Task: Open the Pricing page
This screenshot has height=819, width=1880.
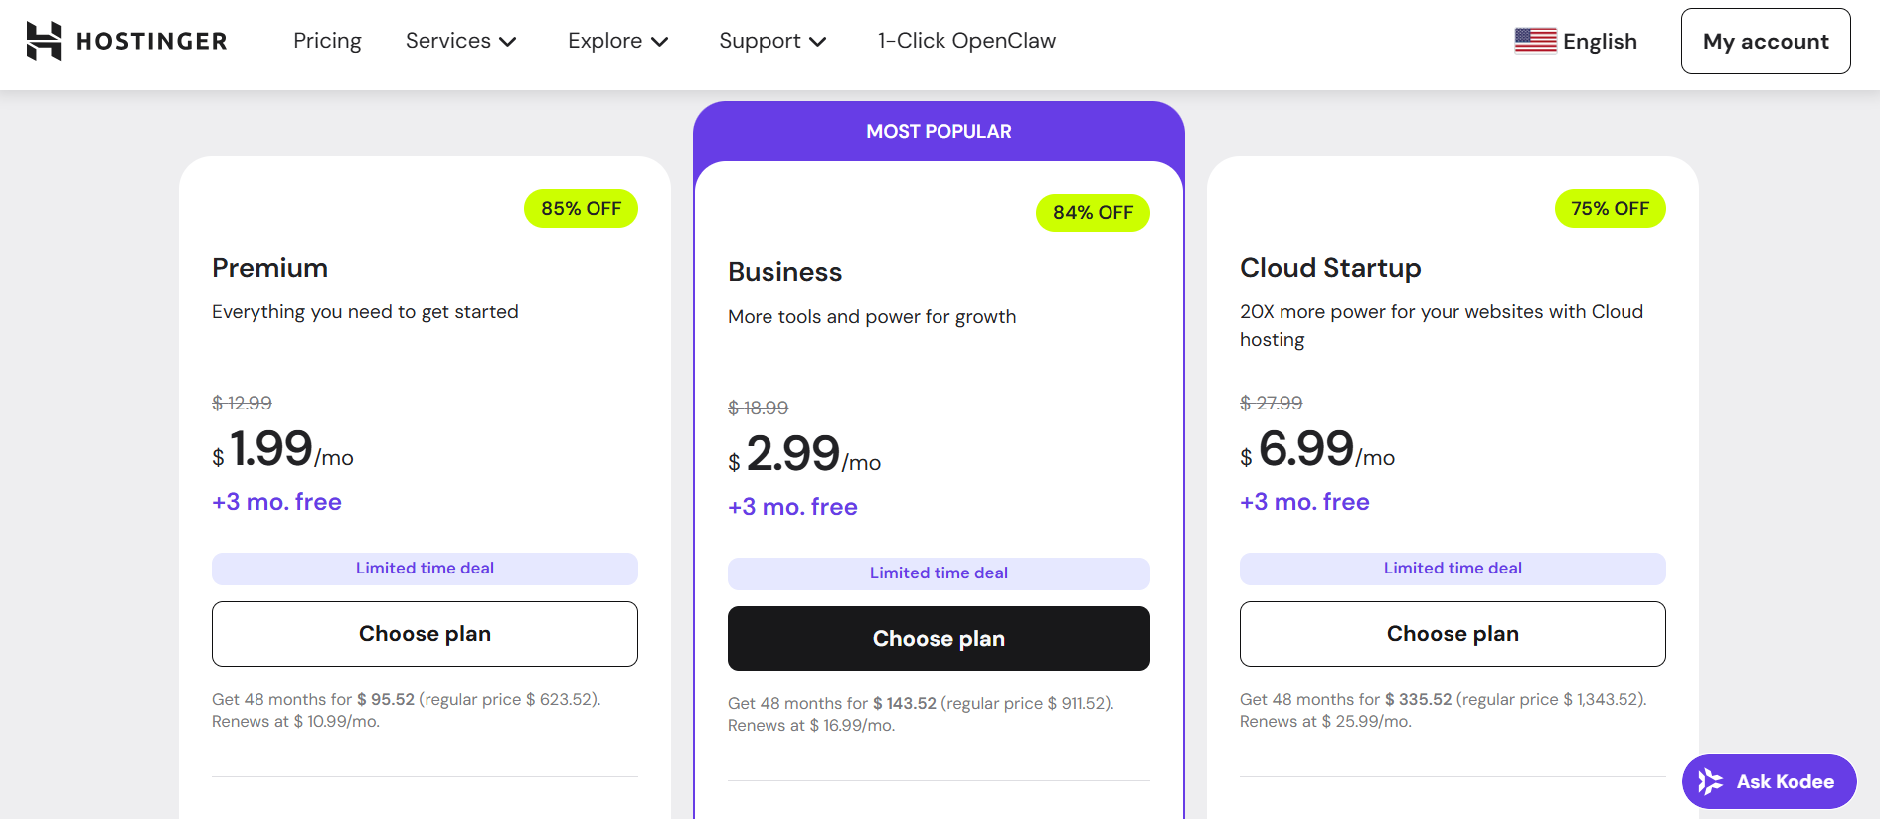Action: [327, 41]
